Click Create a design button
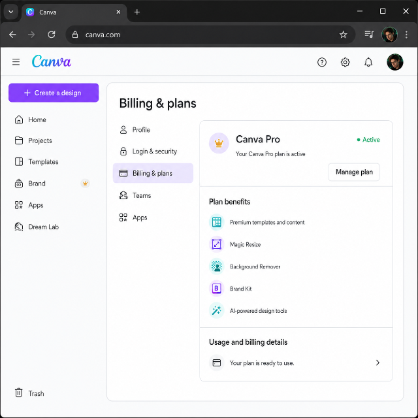This screenshot has width=418, height=418. tap(54, 93)
